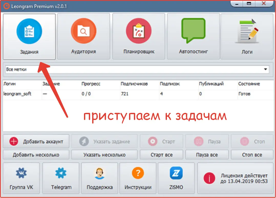Close the Leongram window
Viewport: 276px width, 198px height.
point(264,4)
